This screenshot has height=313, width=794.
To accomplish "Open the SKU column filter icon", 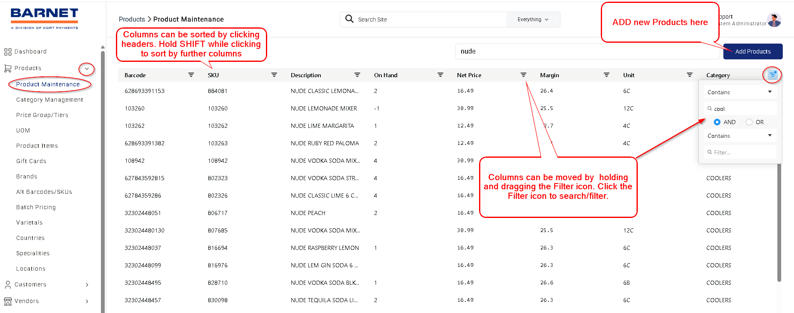I will tap(274, 75).
